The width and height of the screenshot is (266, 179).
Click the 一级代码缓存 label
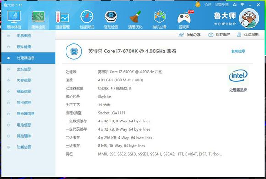click(x=76, y=129)
